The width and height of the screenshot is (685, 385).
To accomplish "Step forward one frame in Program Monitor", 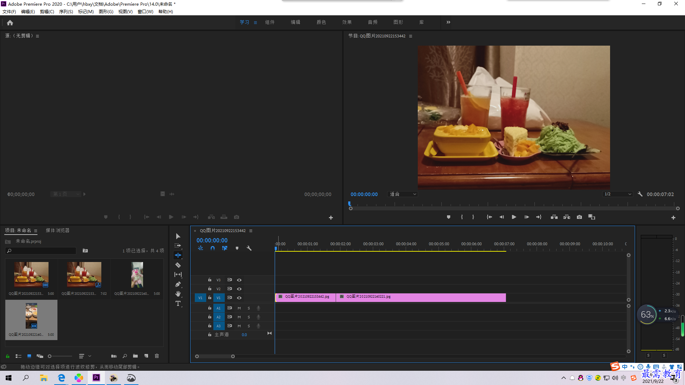I will click(527, 217).
